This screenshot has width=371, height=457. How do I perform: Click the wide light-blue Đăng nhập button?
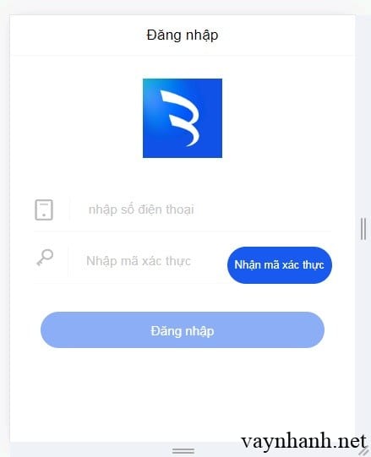pyautogui.click(x=183, y=330)
